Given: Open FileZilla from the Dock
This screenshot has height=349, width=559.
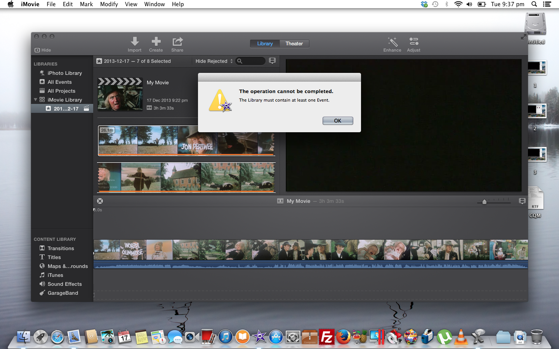Looking at the screenshot, I should point(326,337).
